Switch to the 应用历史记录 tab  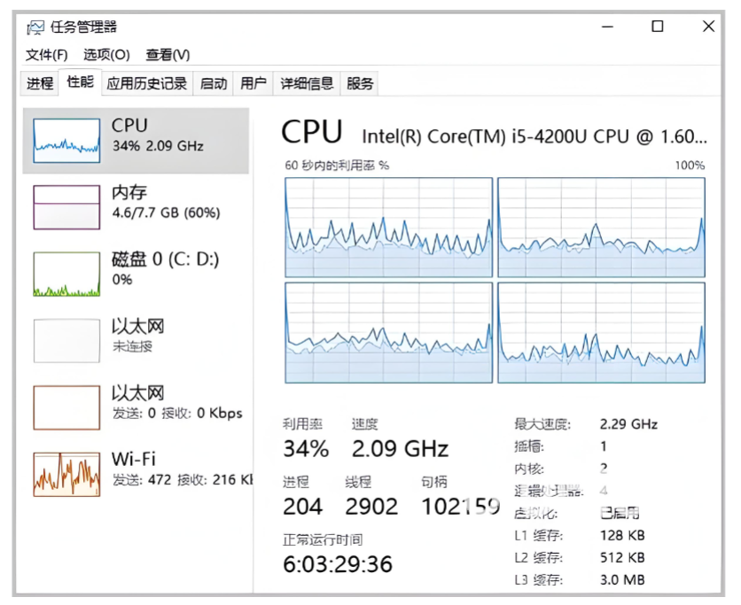(147, 84)
